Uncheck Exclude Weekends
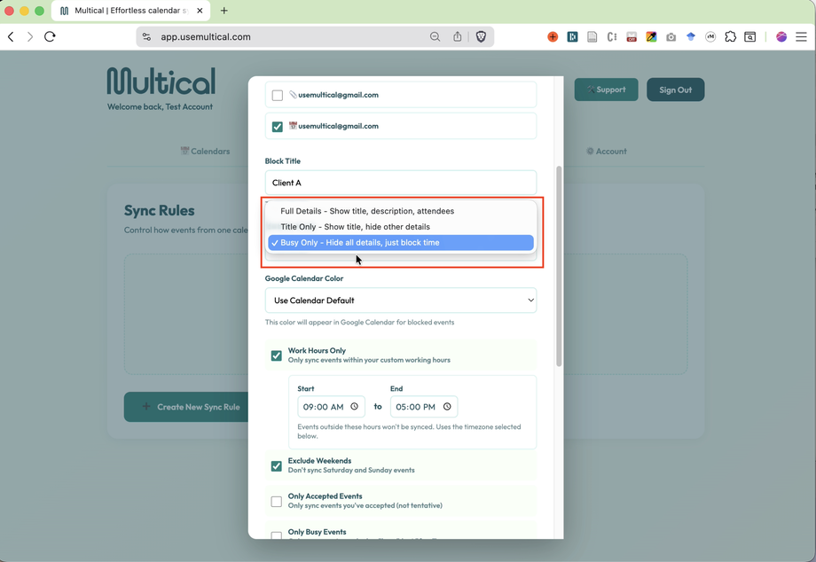The width and height of the screenshot is (816, 562). pos(277,465)
